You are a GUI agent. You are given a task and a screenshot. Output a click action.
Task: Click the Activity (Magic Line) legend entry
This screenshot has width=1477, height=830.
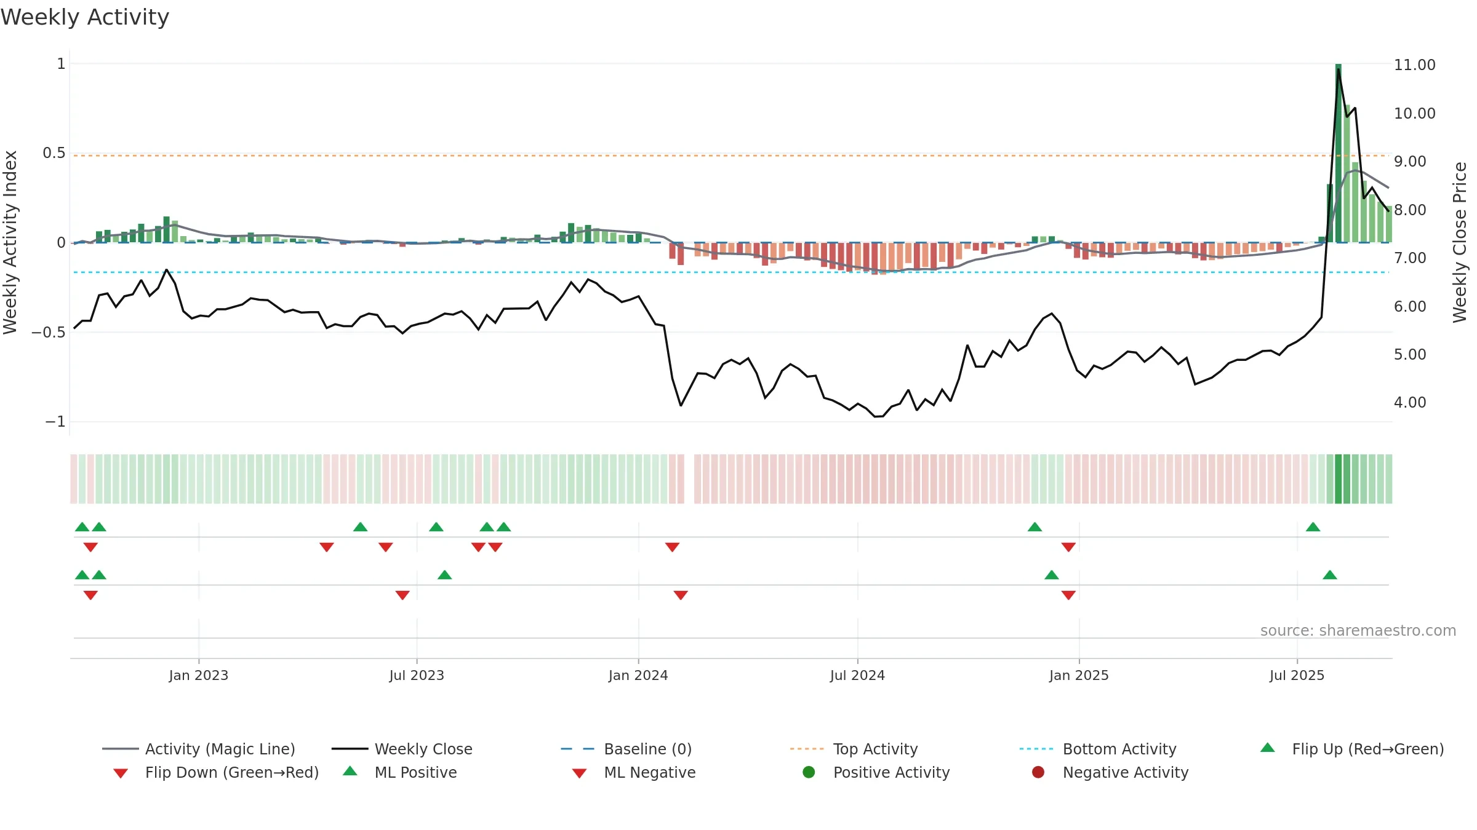[x=199, y=749]
